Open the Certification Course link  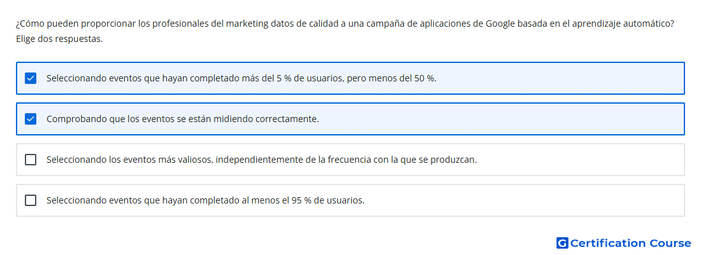click(624, 243)
